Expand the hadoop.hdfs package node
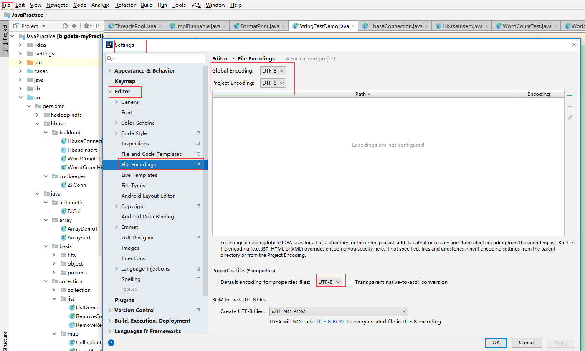 [37, 115]
